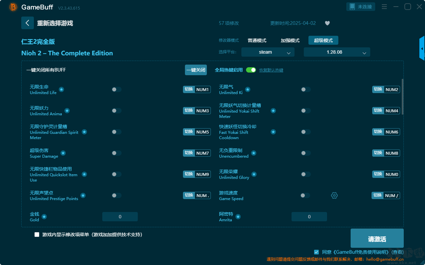Enable the Unencumbered switch
425x265 pixels.
pyautogui.click(x=306, y=153)
